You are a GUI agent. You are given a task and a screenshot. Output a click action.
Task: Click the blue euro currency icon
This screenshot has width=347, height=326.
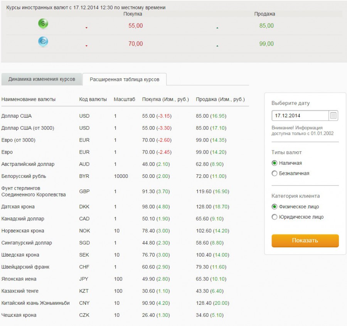tap(43, 42)
